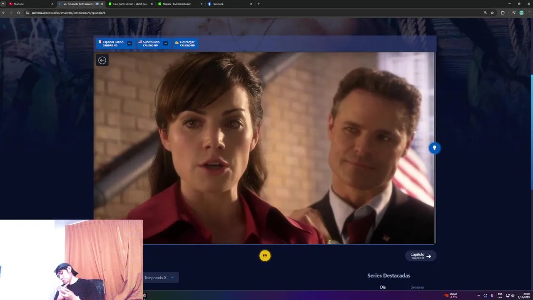
Task: Open the browser profile avatar
Action: pyautogui.click(x=521, y=13)
